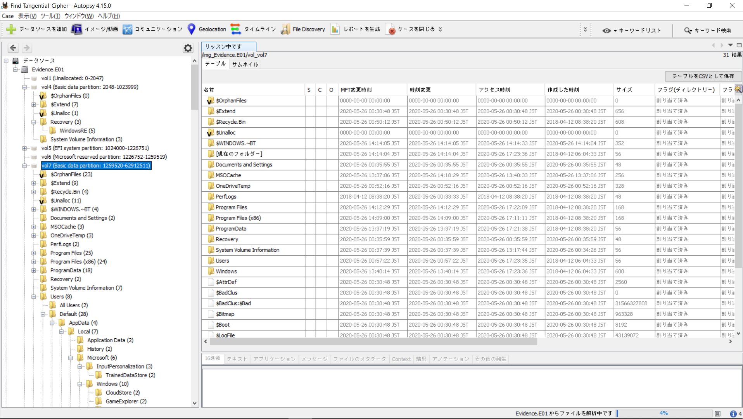743x419 pixels.
Task: Expand the toolbar overflow chevron near Keyword Lists
Action: [x=586, y=29]
